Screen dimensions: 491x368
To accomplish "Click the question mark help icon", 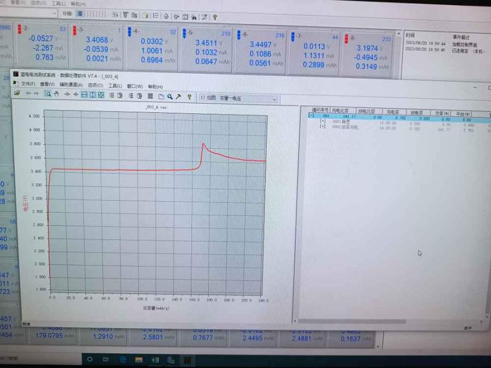I will click(189, 97).
